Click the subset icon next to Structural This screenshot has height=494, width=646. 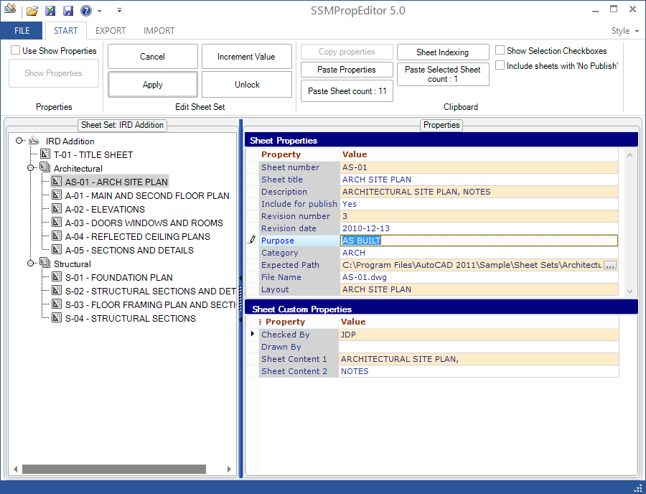(x=45, y=263)
